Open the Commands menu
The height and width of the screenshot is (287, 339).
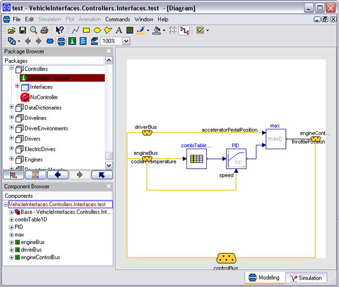point(117,19)
